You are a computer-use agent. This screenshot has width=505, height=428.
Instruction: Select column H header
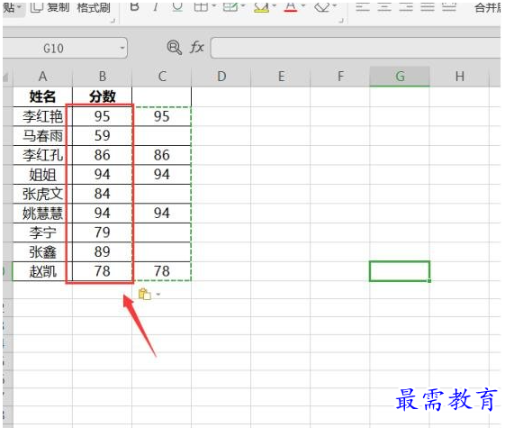coord(460,77)
